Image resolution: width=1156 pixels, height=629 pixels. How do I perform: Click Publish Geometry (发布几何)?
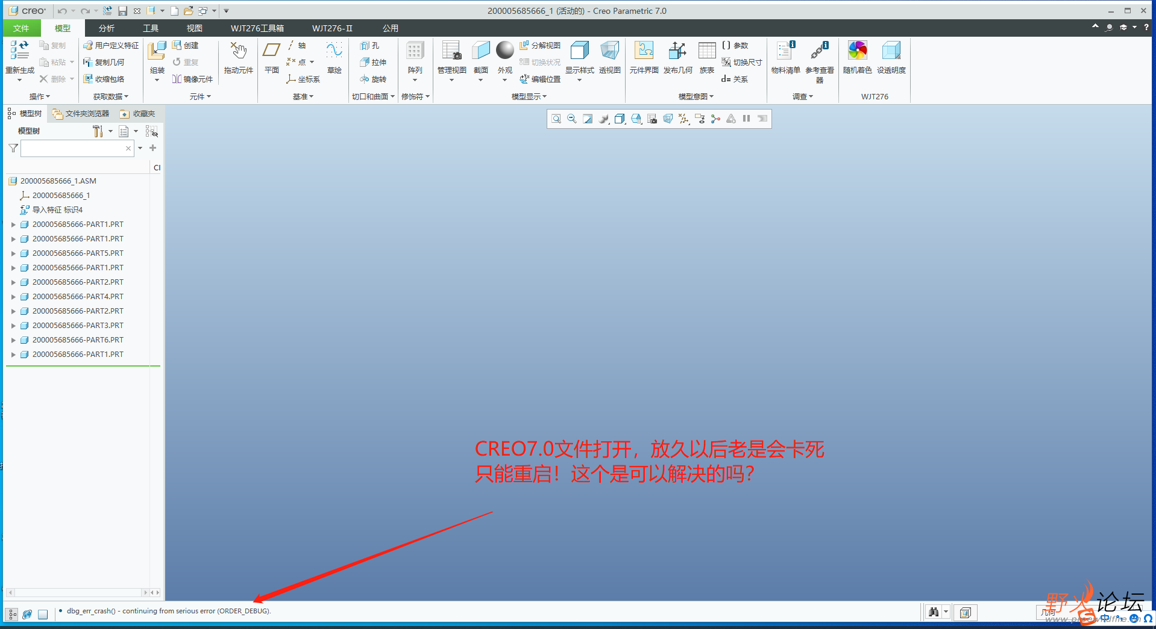tap(677, 57)
